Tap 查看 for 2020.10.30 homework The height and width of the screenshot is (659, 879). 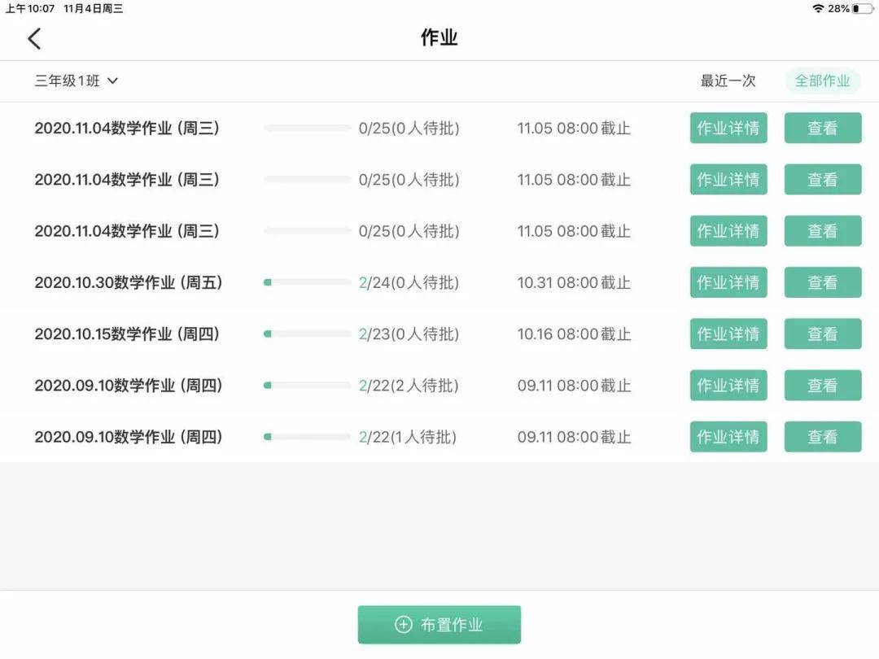822,282
